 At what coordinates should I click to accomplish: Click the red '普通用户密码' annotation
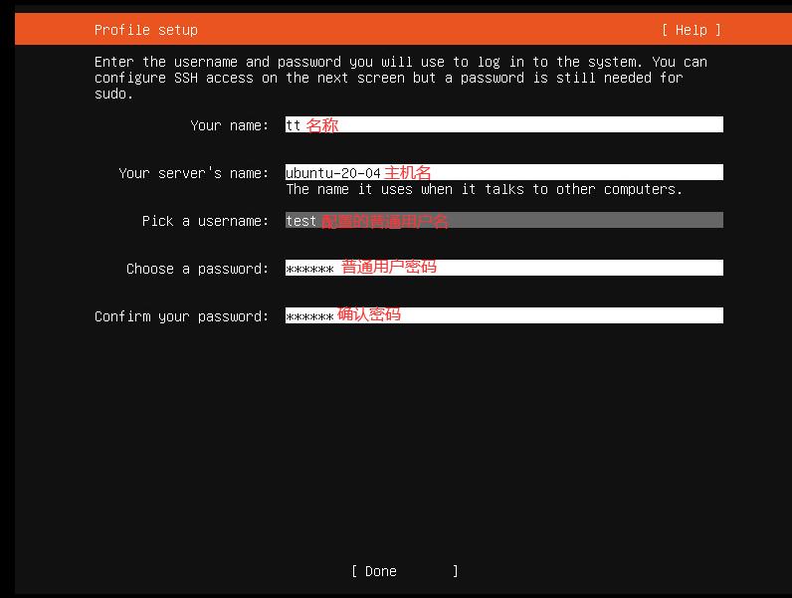(389, 267)
